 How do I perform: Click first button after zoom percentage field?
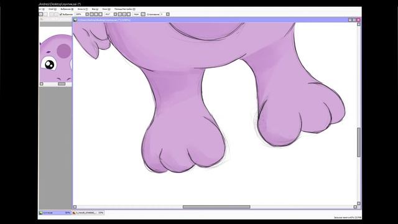87,14
